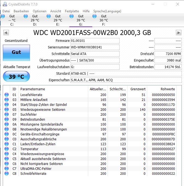The width and height of the screenshot is (184, 186).
Task: Select the Wiederzugewiesene Sektoren parameter name
Action: tap(43, 109)
